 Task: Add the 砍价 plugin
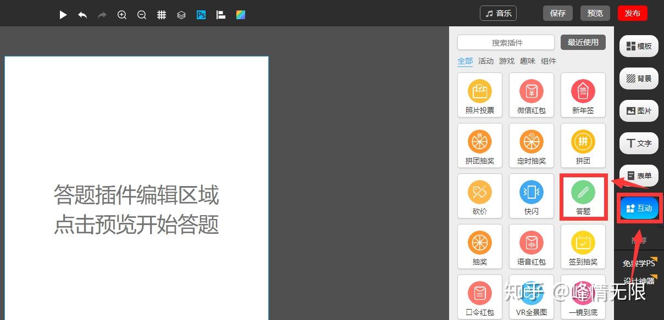(x=480, y=196)
